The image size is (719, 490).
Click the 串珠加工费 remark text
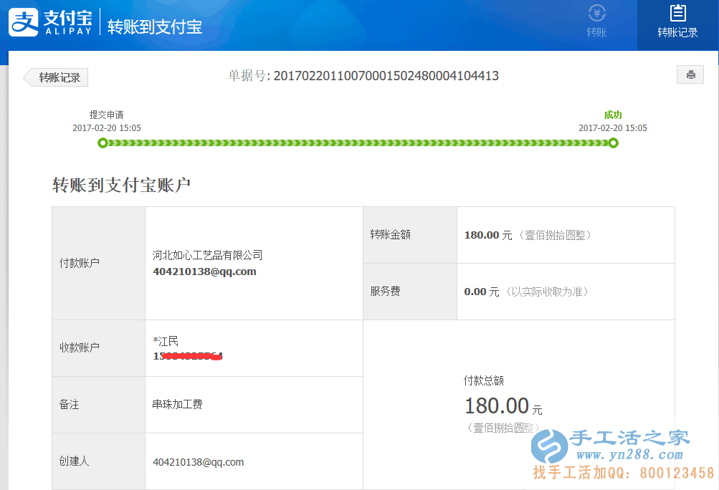177,405
